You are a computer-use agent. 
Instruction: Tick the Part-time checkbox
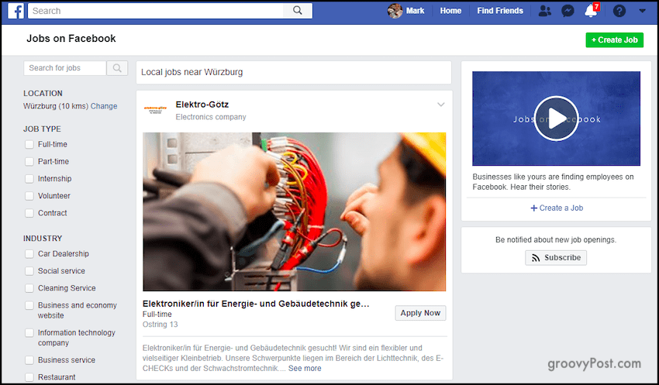pos(29,162)
